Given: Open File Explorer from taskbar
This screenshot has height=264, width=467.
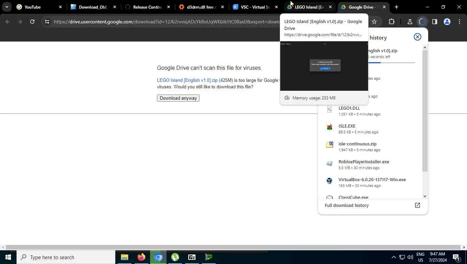Looking at the screenshot, I should pyautogui.click(x=124, y=257).
